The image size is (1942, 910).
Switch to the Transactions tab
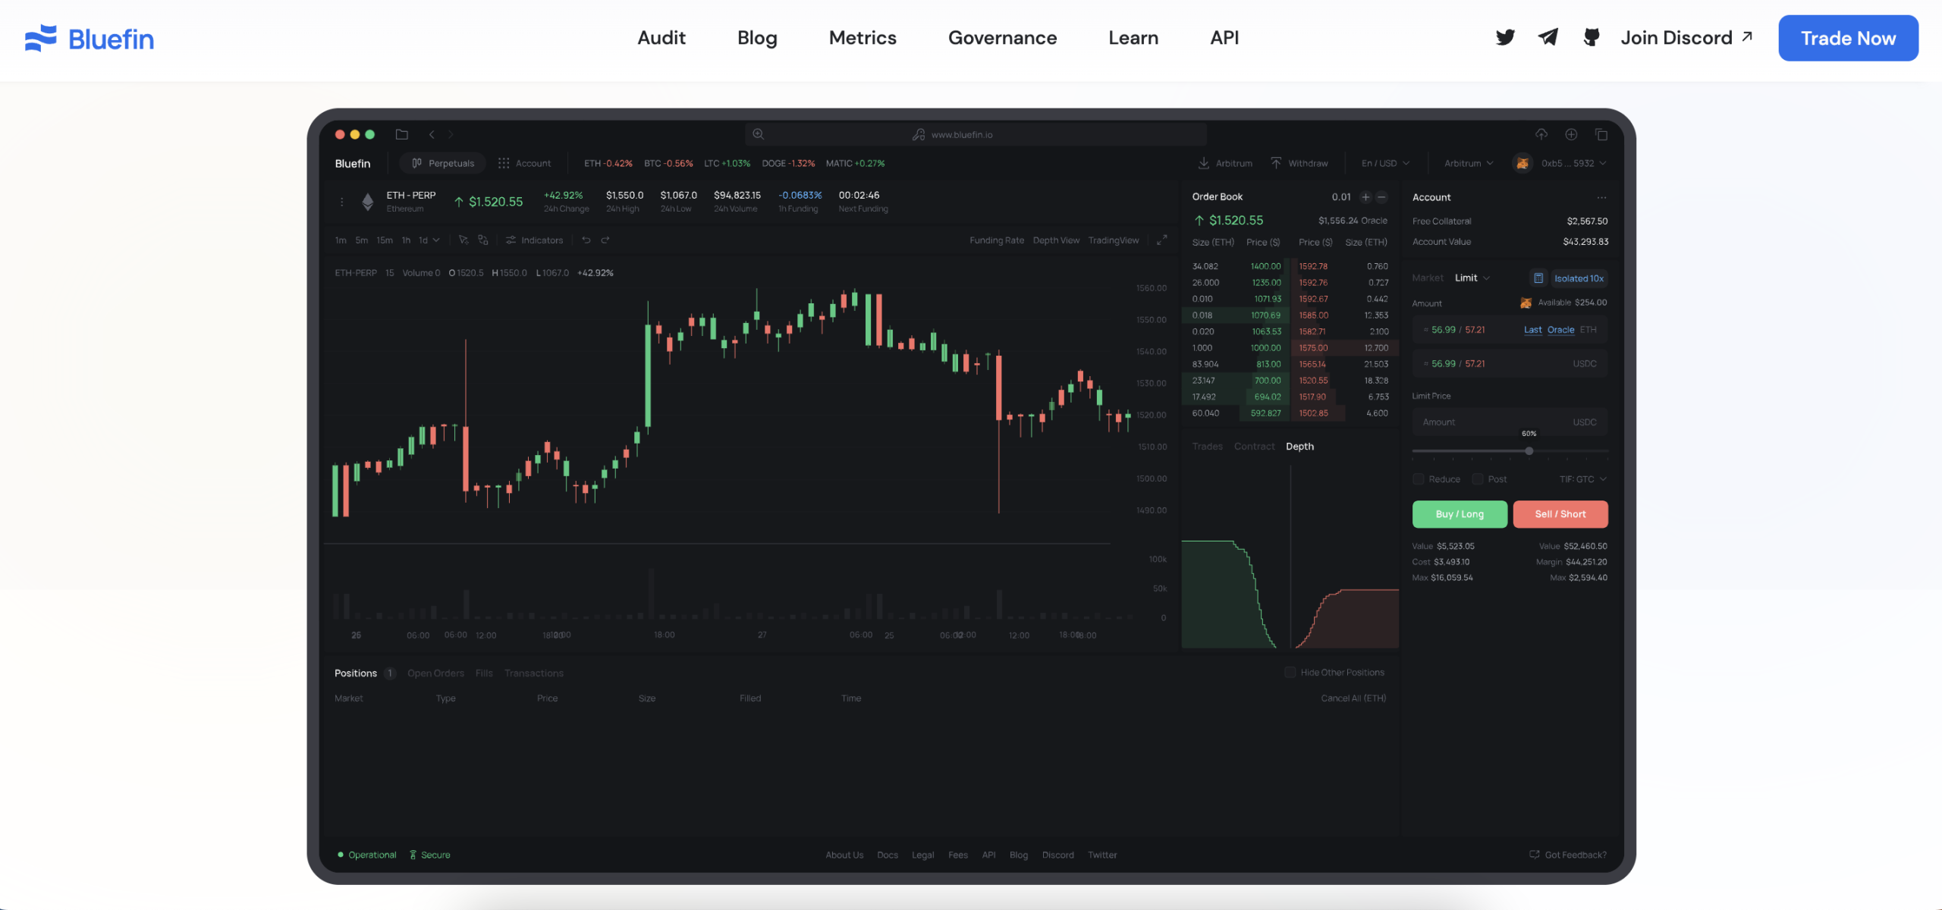click(534, 673)
